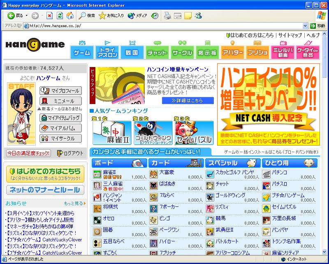Image resolution: width=329 pixels, height=264 pixels.
Task: Click the Print icon in the toolbar
Action: pyautogui.click(x=167, y=16)
